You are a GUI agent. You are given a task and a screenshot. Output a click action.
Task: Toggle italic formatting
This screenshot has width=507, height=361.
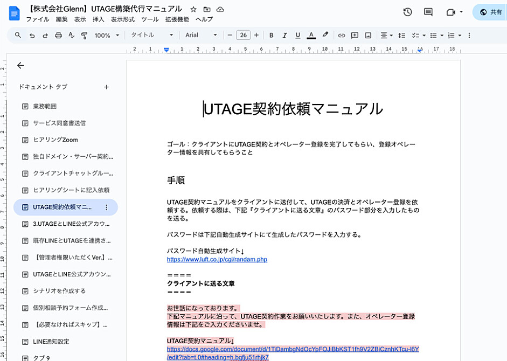(x=284, y=35)
